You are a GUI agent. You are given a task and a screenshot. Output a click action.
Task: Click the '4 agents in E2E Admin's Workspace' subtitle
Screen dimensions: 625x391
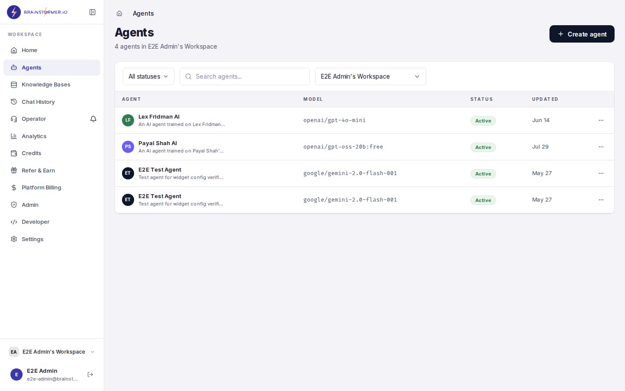coord(166,46)
